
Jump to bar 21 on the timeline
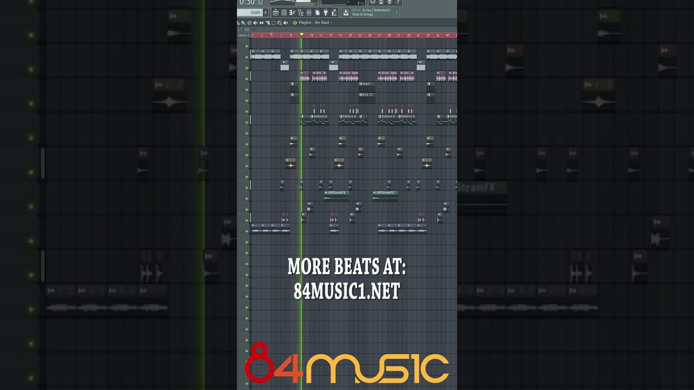click(x=350, y=35)
